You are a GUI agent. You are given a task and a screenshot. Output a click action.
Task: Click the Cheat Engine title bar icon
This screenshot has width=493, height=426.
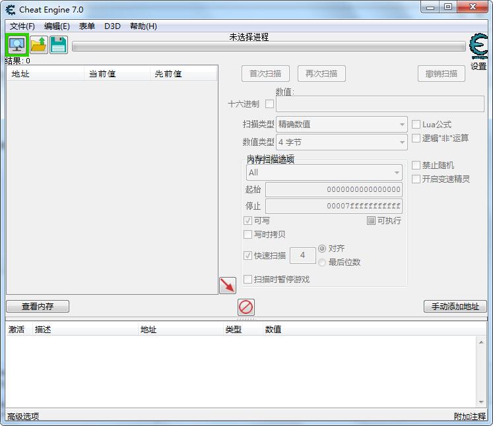[x=11, y=10]
